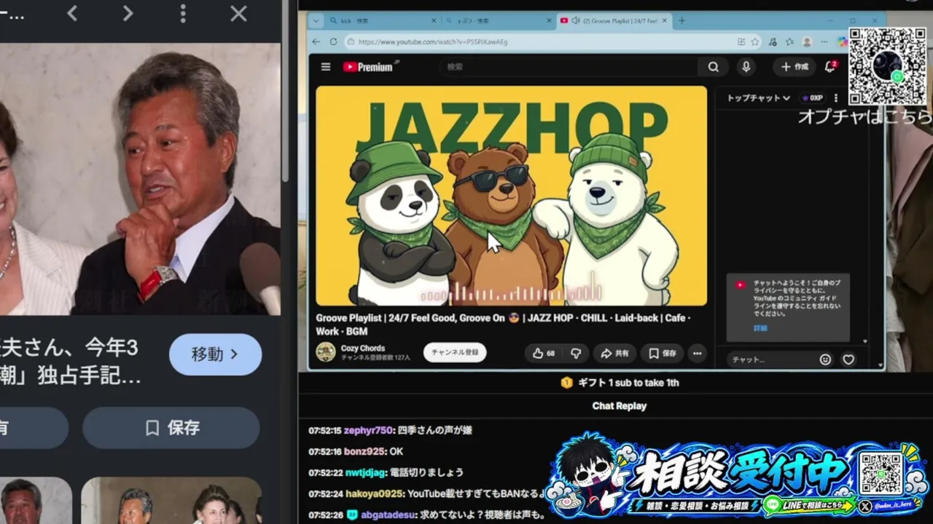Select the Chat Replay header
Screen dimensions: 933x524
620,406
